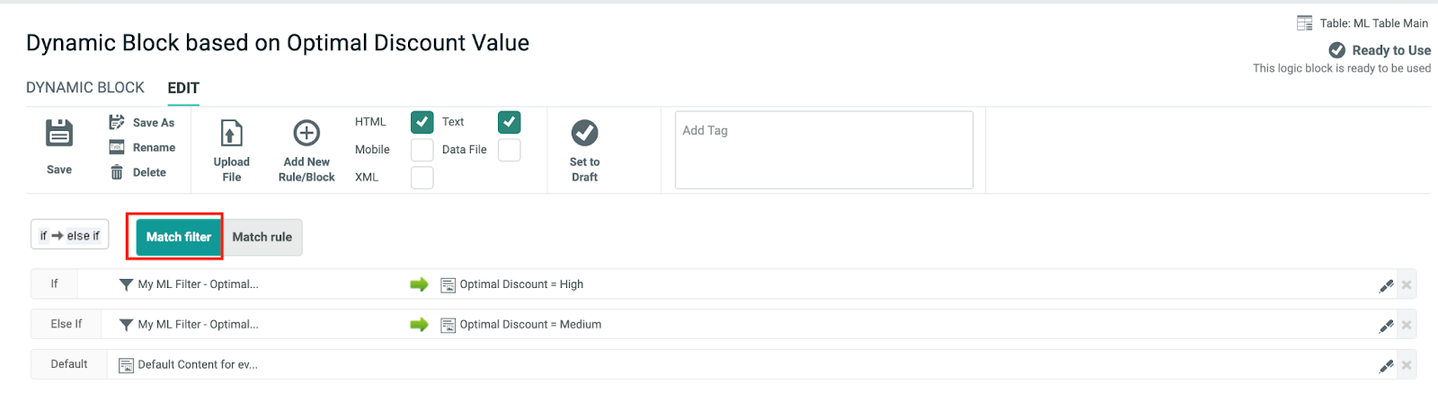Viewport: 1438px width, 410px height.
Task: Delete block using trash icon
Action: [117, 172]
